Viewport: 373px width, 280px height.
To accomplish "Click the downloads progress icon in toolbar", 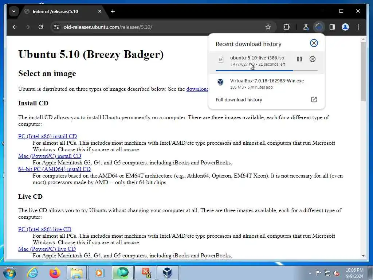I will click(319, 27).
